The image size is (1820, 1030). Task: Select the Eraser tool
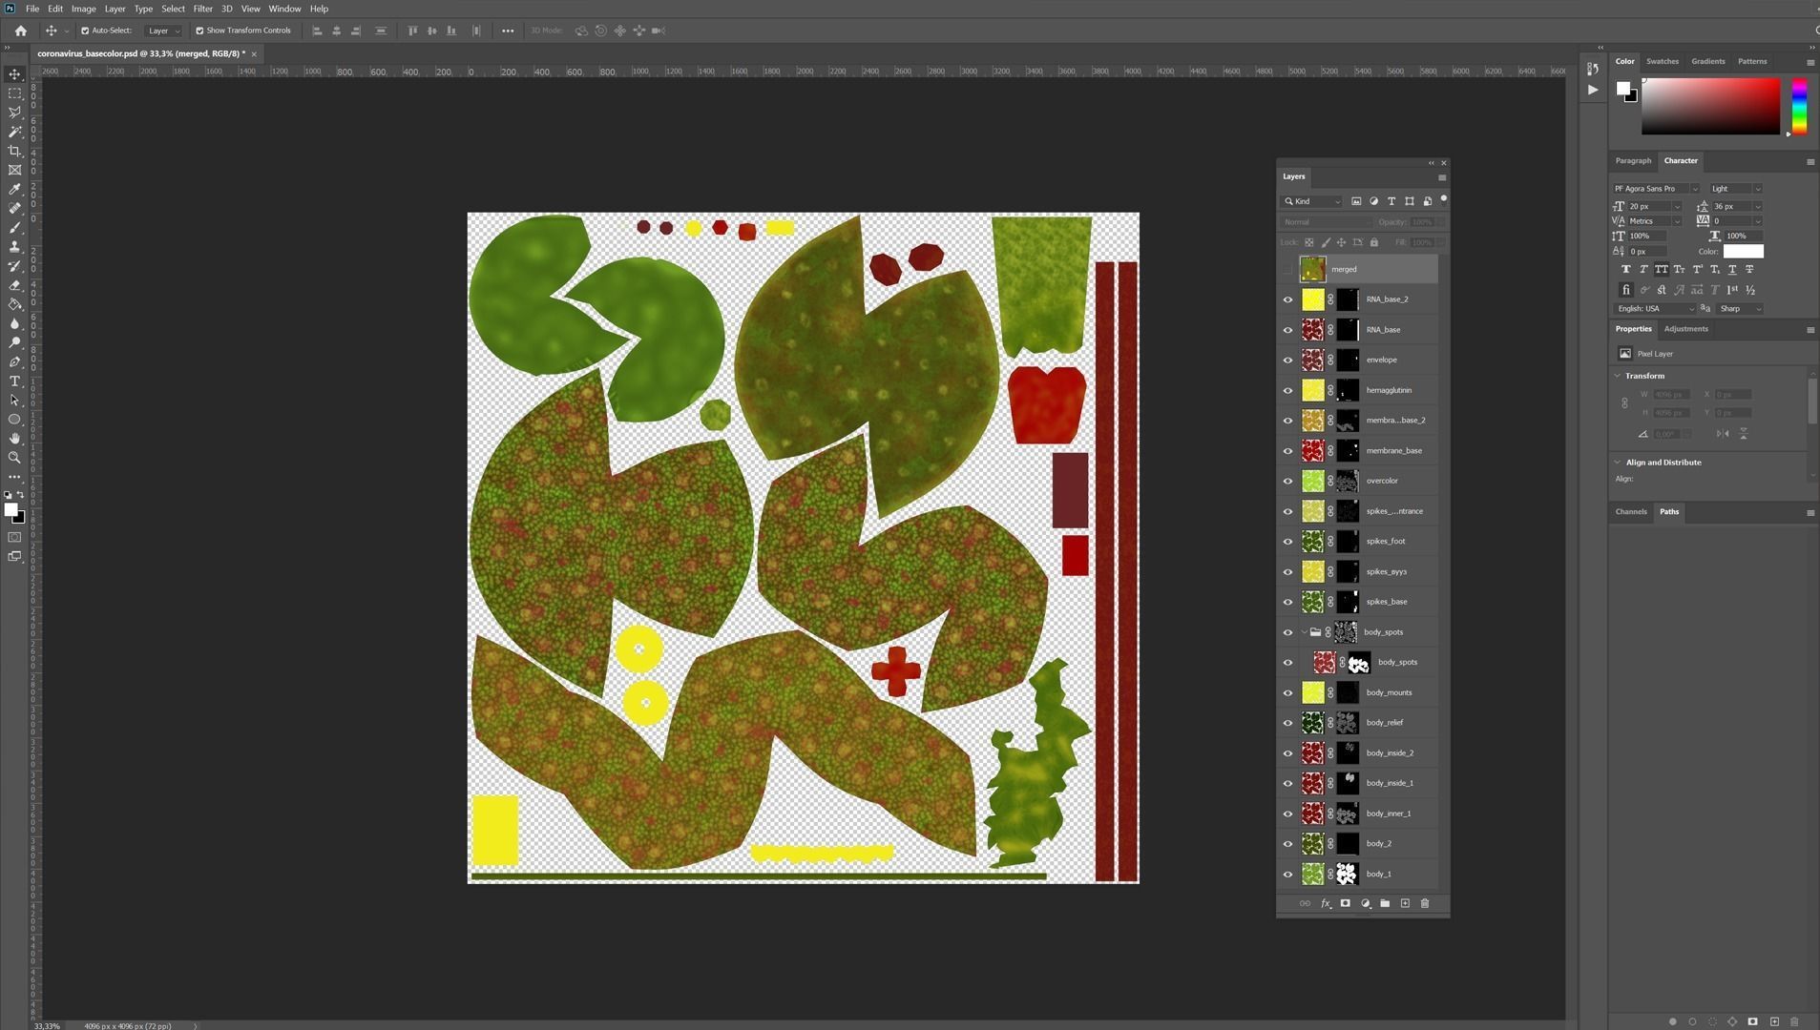pos(14,285)
